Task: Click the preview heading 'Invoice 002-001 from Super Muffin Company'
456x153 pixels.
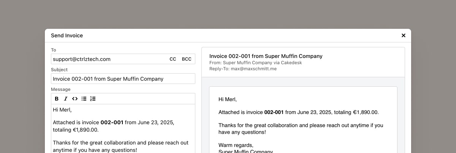Action: (266, 56)
